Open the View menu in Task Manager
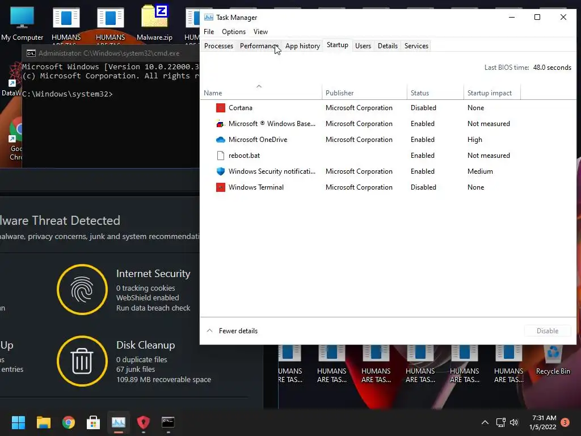 260,32
